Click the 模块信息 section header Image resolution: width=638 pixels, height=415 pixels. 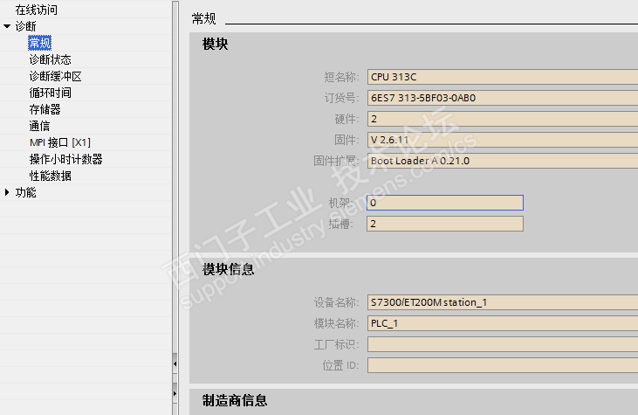point(229,269)
